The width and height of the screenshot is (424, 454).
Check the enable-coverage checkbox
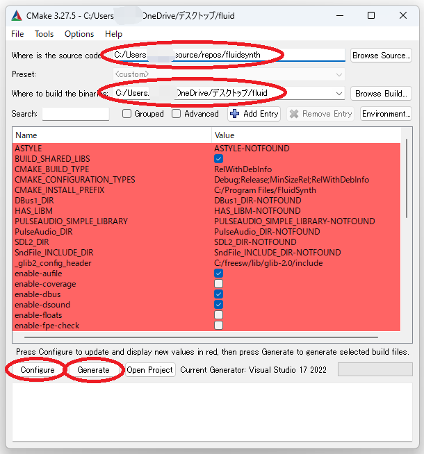click(218, 284)
